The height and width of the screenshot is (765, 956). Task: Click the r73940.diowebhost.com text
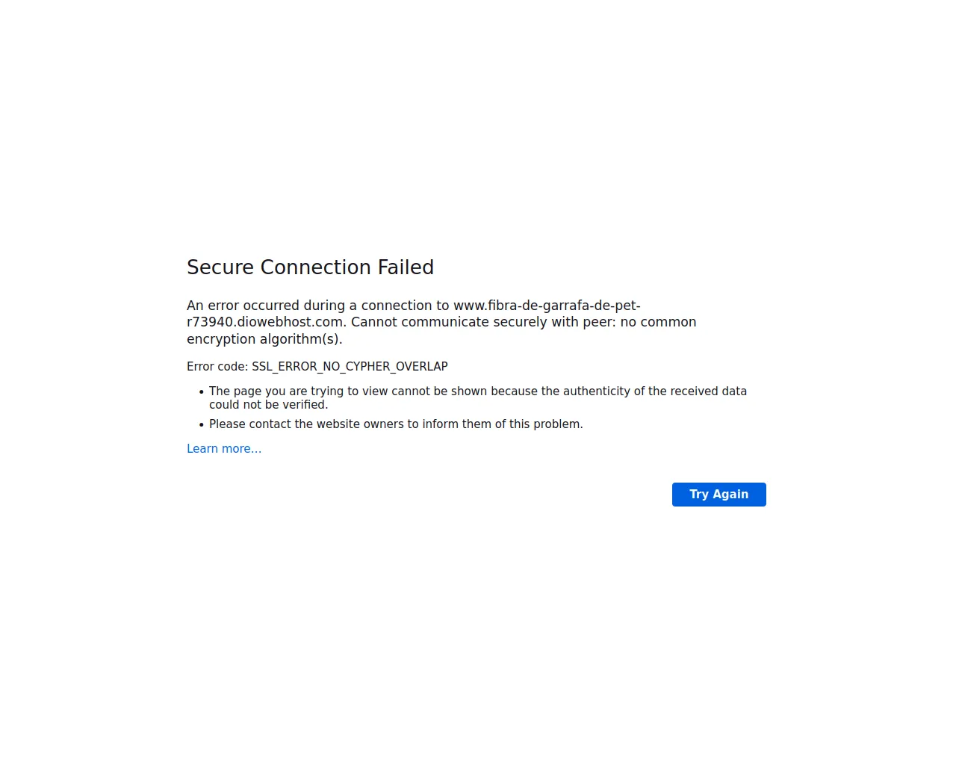[x=265, y=322]
